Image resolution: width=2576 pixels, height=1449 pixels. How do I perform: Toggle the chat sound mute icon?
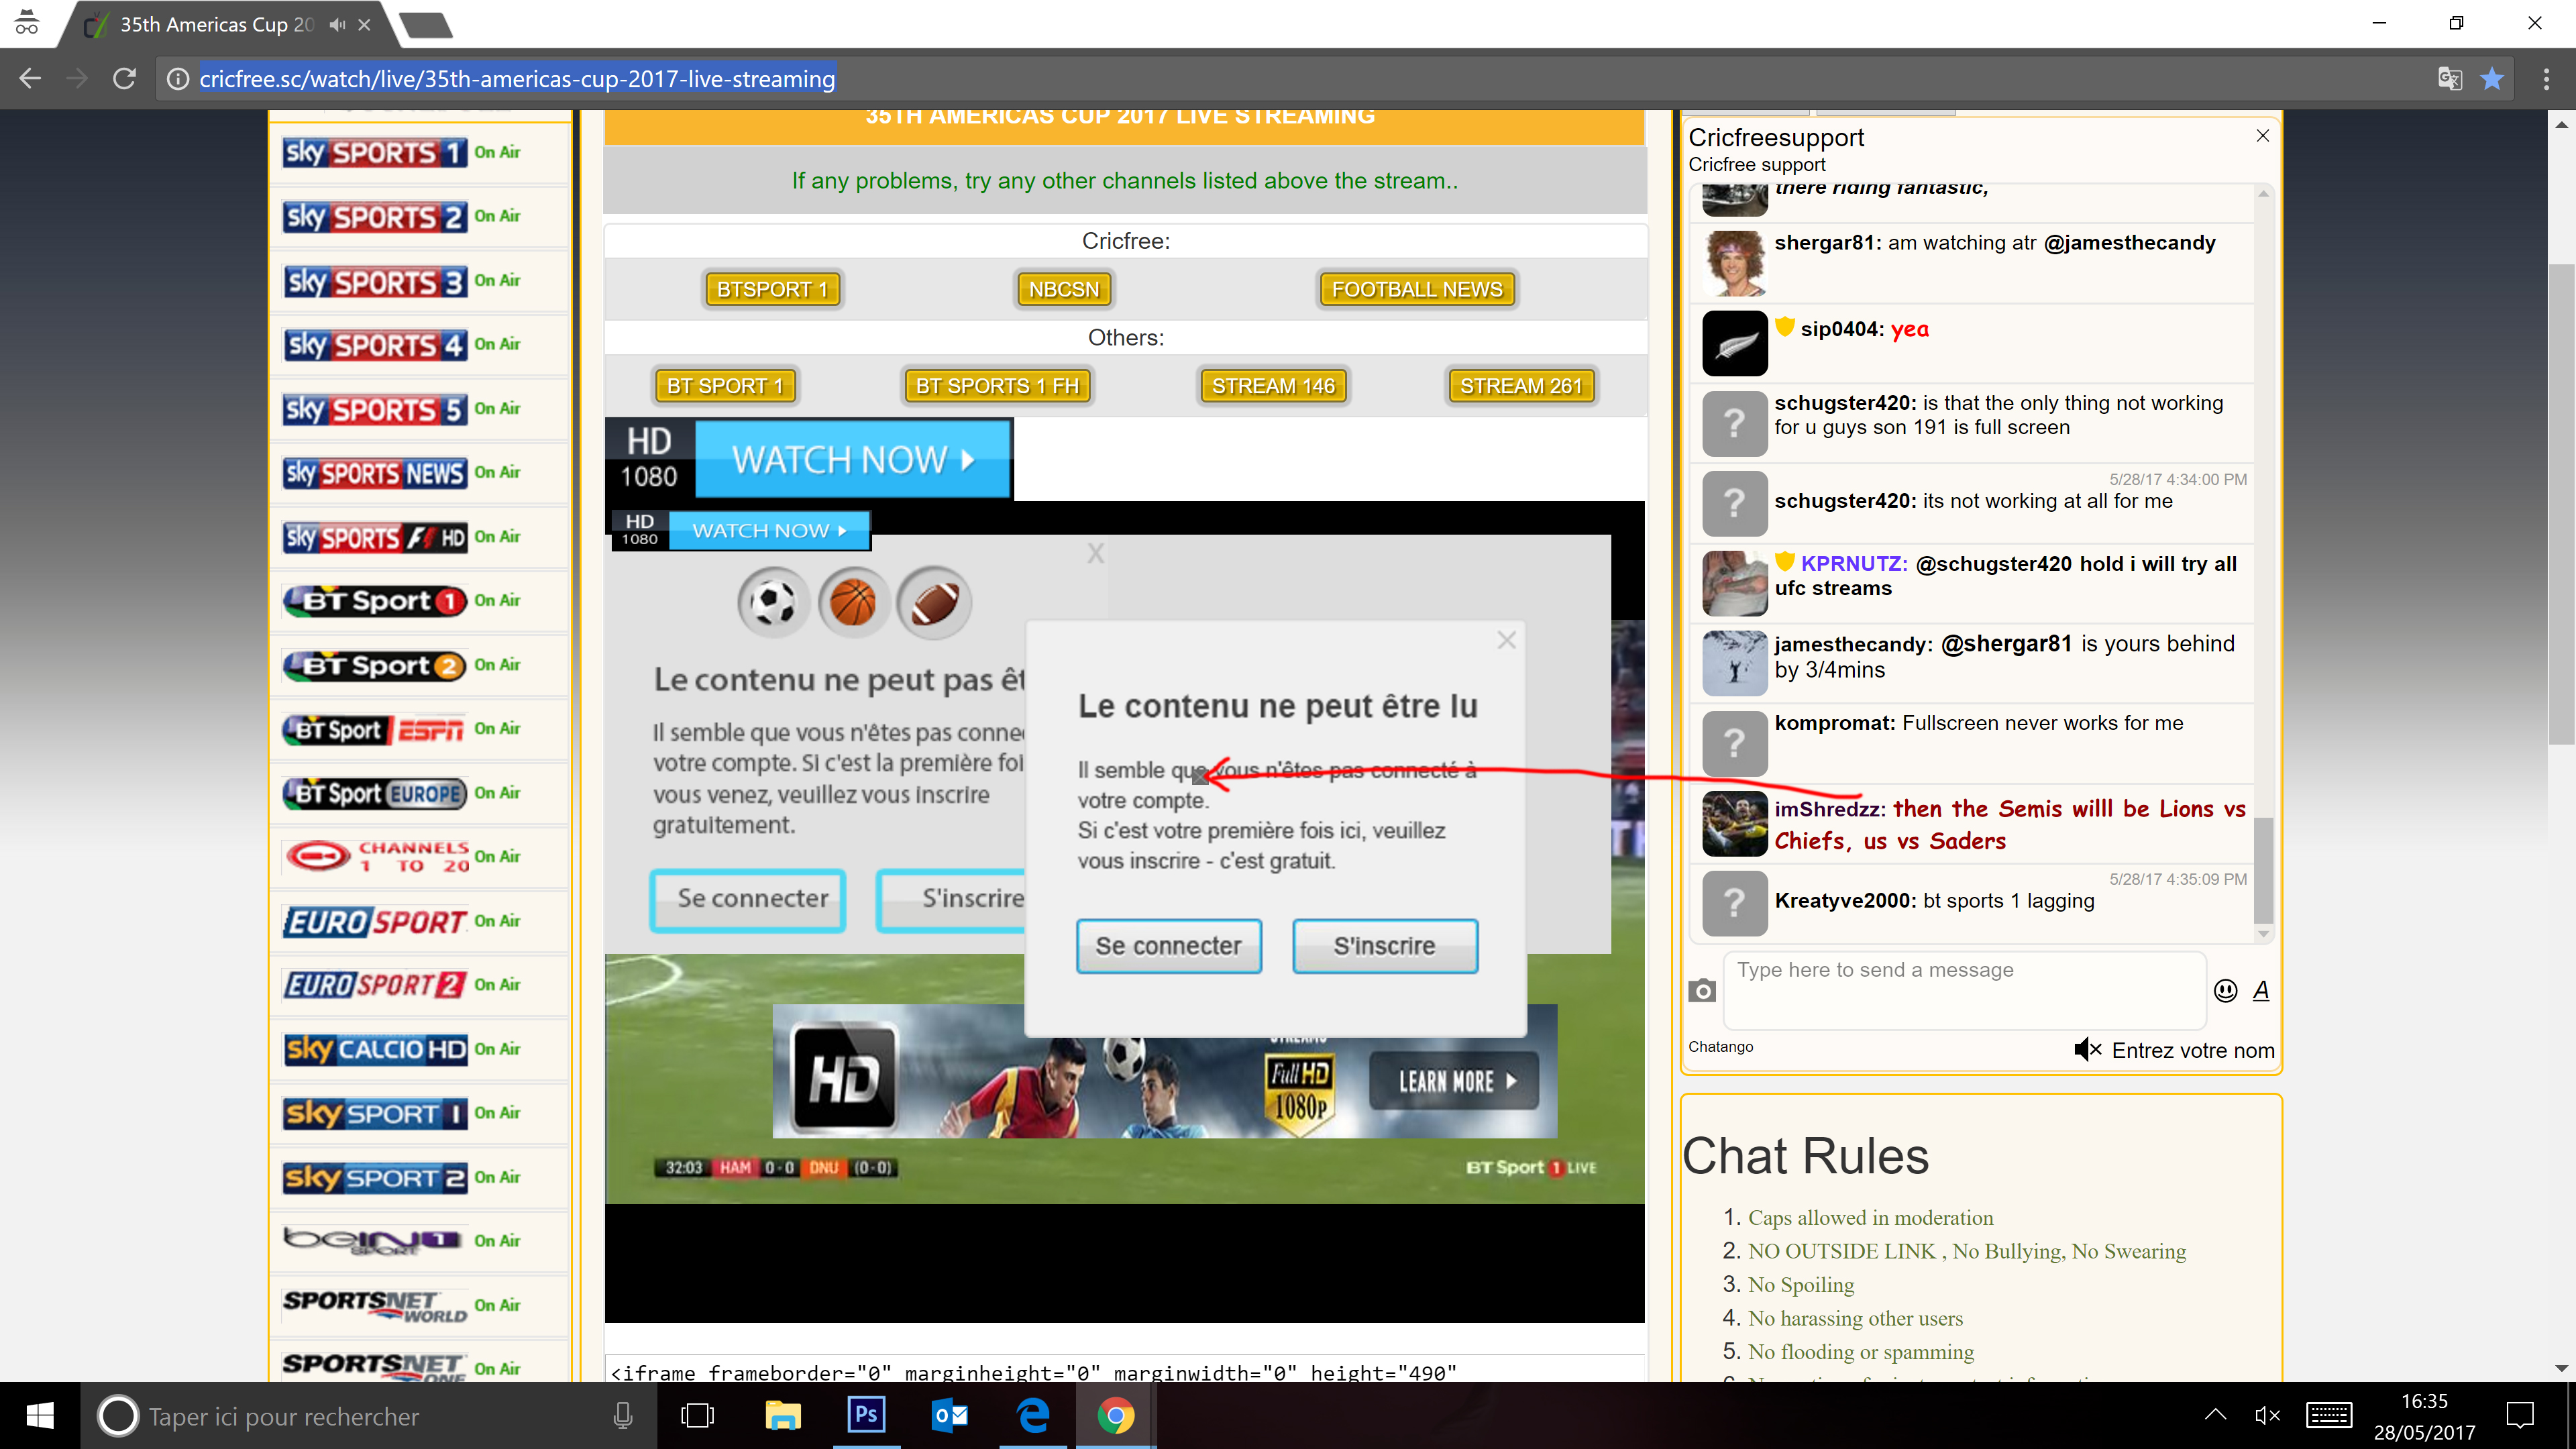[2087, 1050]
